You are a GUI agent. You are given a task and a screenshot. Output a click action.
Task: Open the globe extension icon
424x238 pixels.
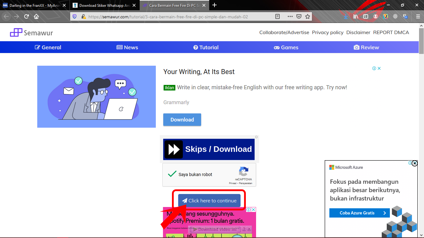tap(395, 16)
